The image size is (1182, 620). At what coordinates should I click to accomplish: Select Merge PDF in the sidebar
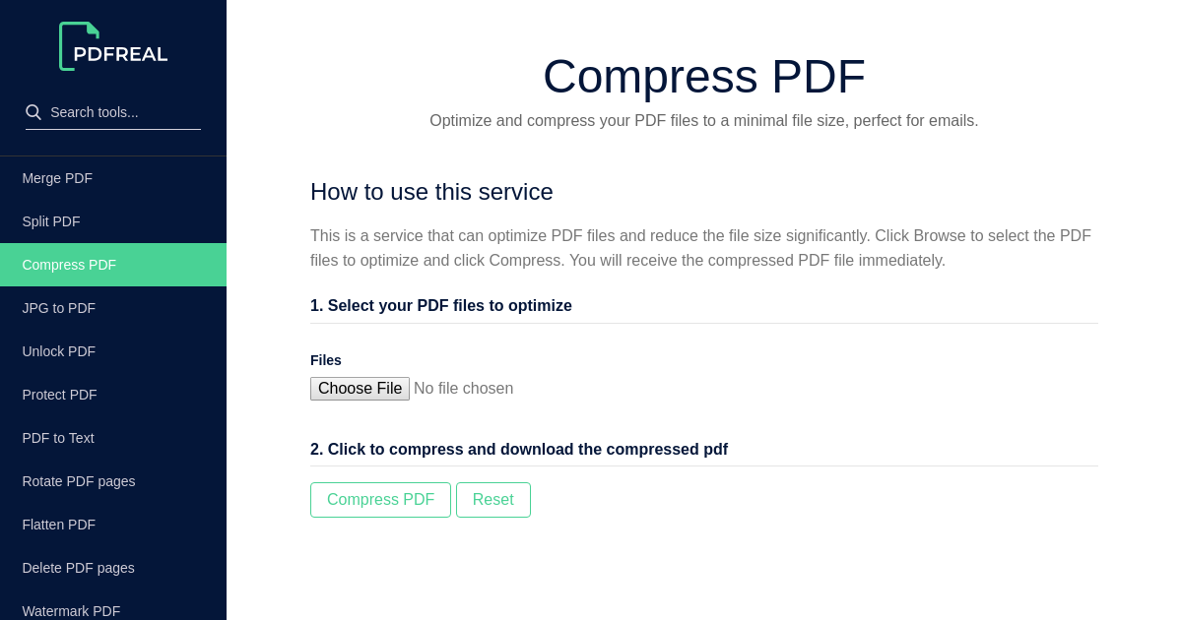(x=56, y=178)
